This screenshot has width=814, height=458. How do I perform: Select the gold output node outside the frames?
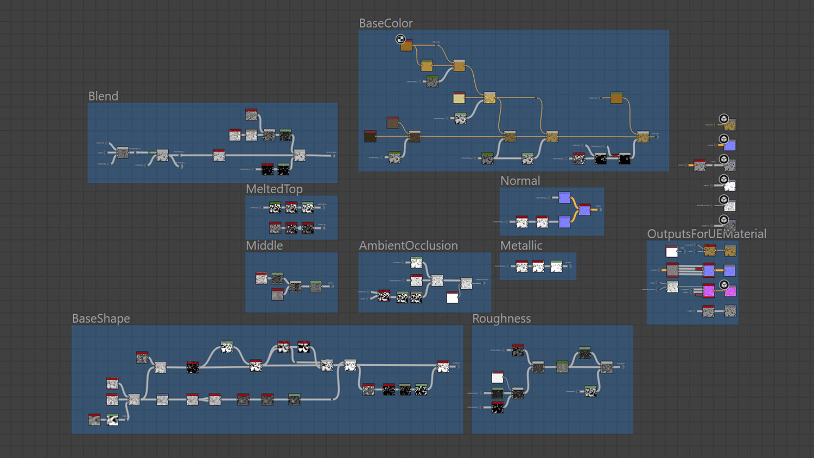730,125
